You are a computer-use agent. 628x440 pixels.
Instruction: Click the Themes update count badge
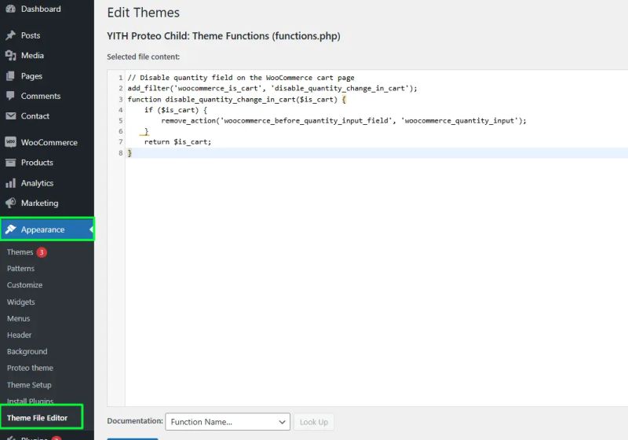pyautogui.click(x=42, y=252)
